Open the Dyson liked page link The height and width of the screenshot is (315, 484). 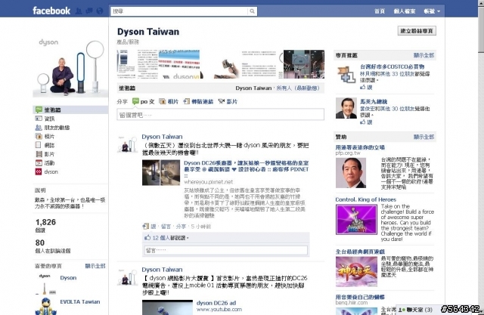click(68, 278)
